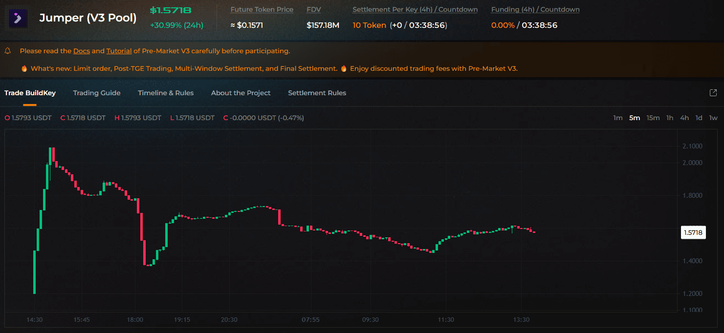The height and width of the screenshot is (333, 724).
Task: Select the 5m chart interval
Action: [635, 118]
